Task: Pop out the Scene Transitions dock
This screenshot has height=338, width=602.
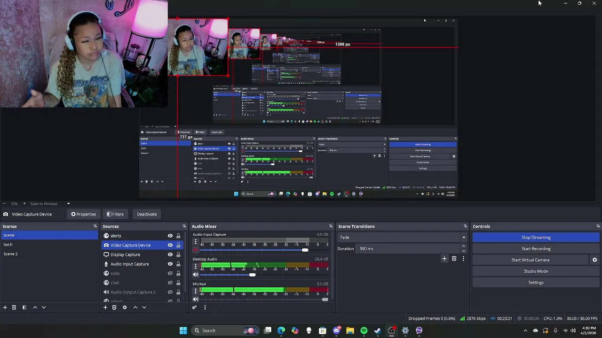Action: 465,226
